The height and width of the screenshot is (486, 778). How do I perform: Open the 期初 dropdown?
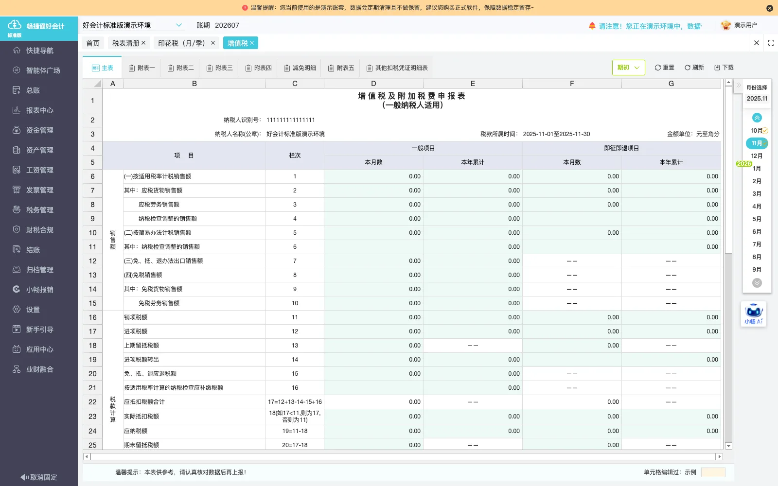[x=628, y=68]
